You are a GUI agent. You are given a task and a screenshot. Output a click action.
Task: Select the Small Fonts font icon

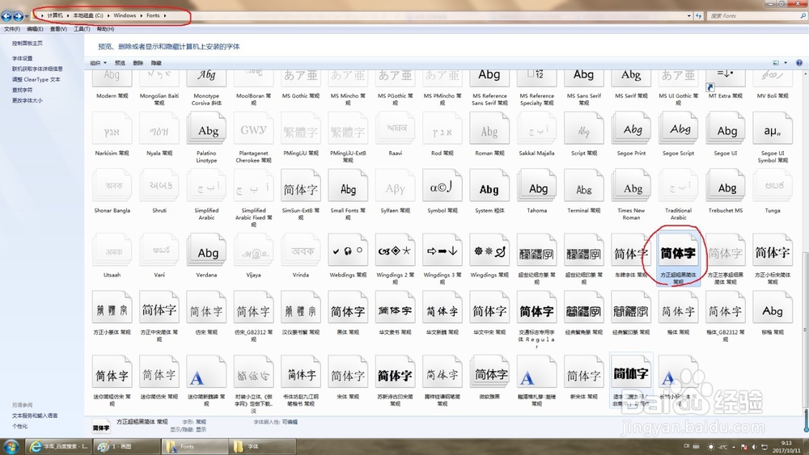(x=348, y=186)
